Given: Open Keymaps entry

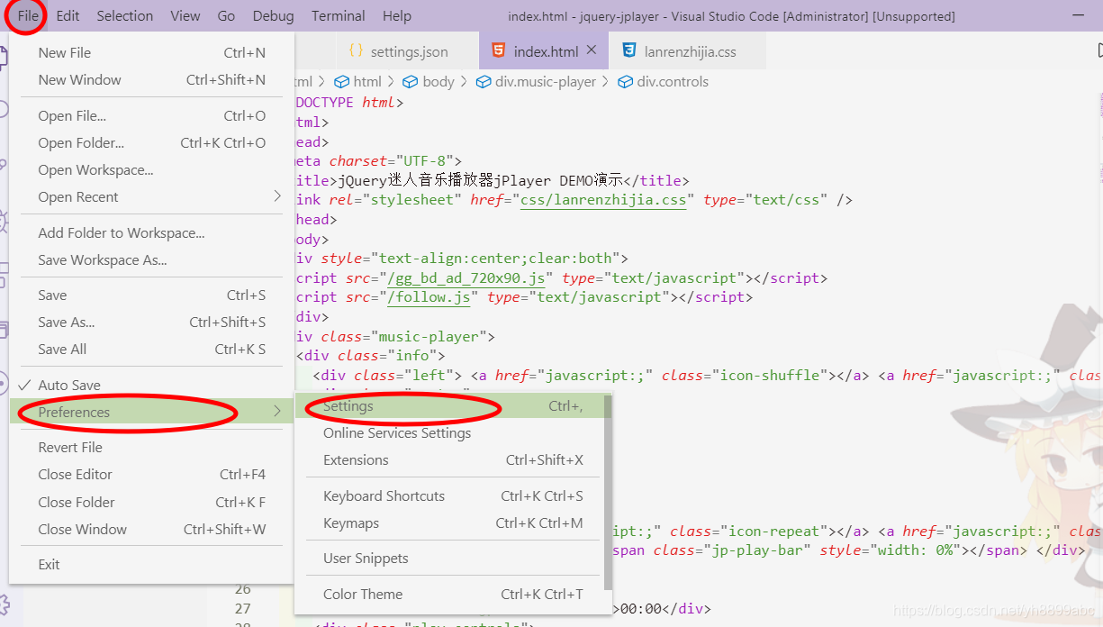Looking at the screenshot, I should (450, 523).
